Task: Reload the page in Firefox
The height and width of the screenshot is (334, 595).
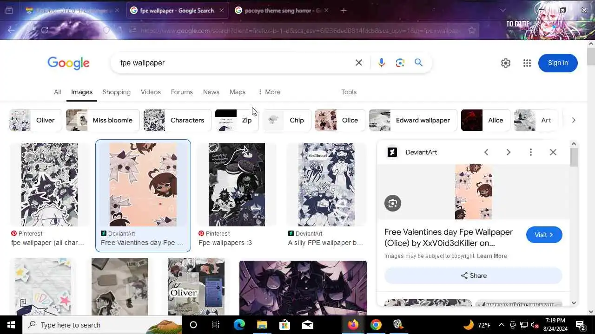Action: (45, 30)
